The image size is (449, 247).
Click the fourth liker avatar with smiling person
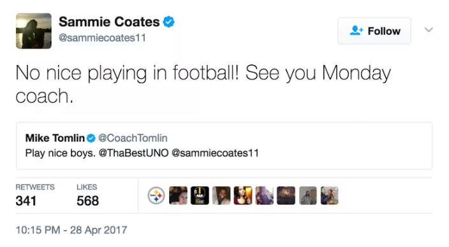221,195
